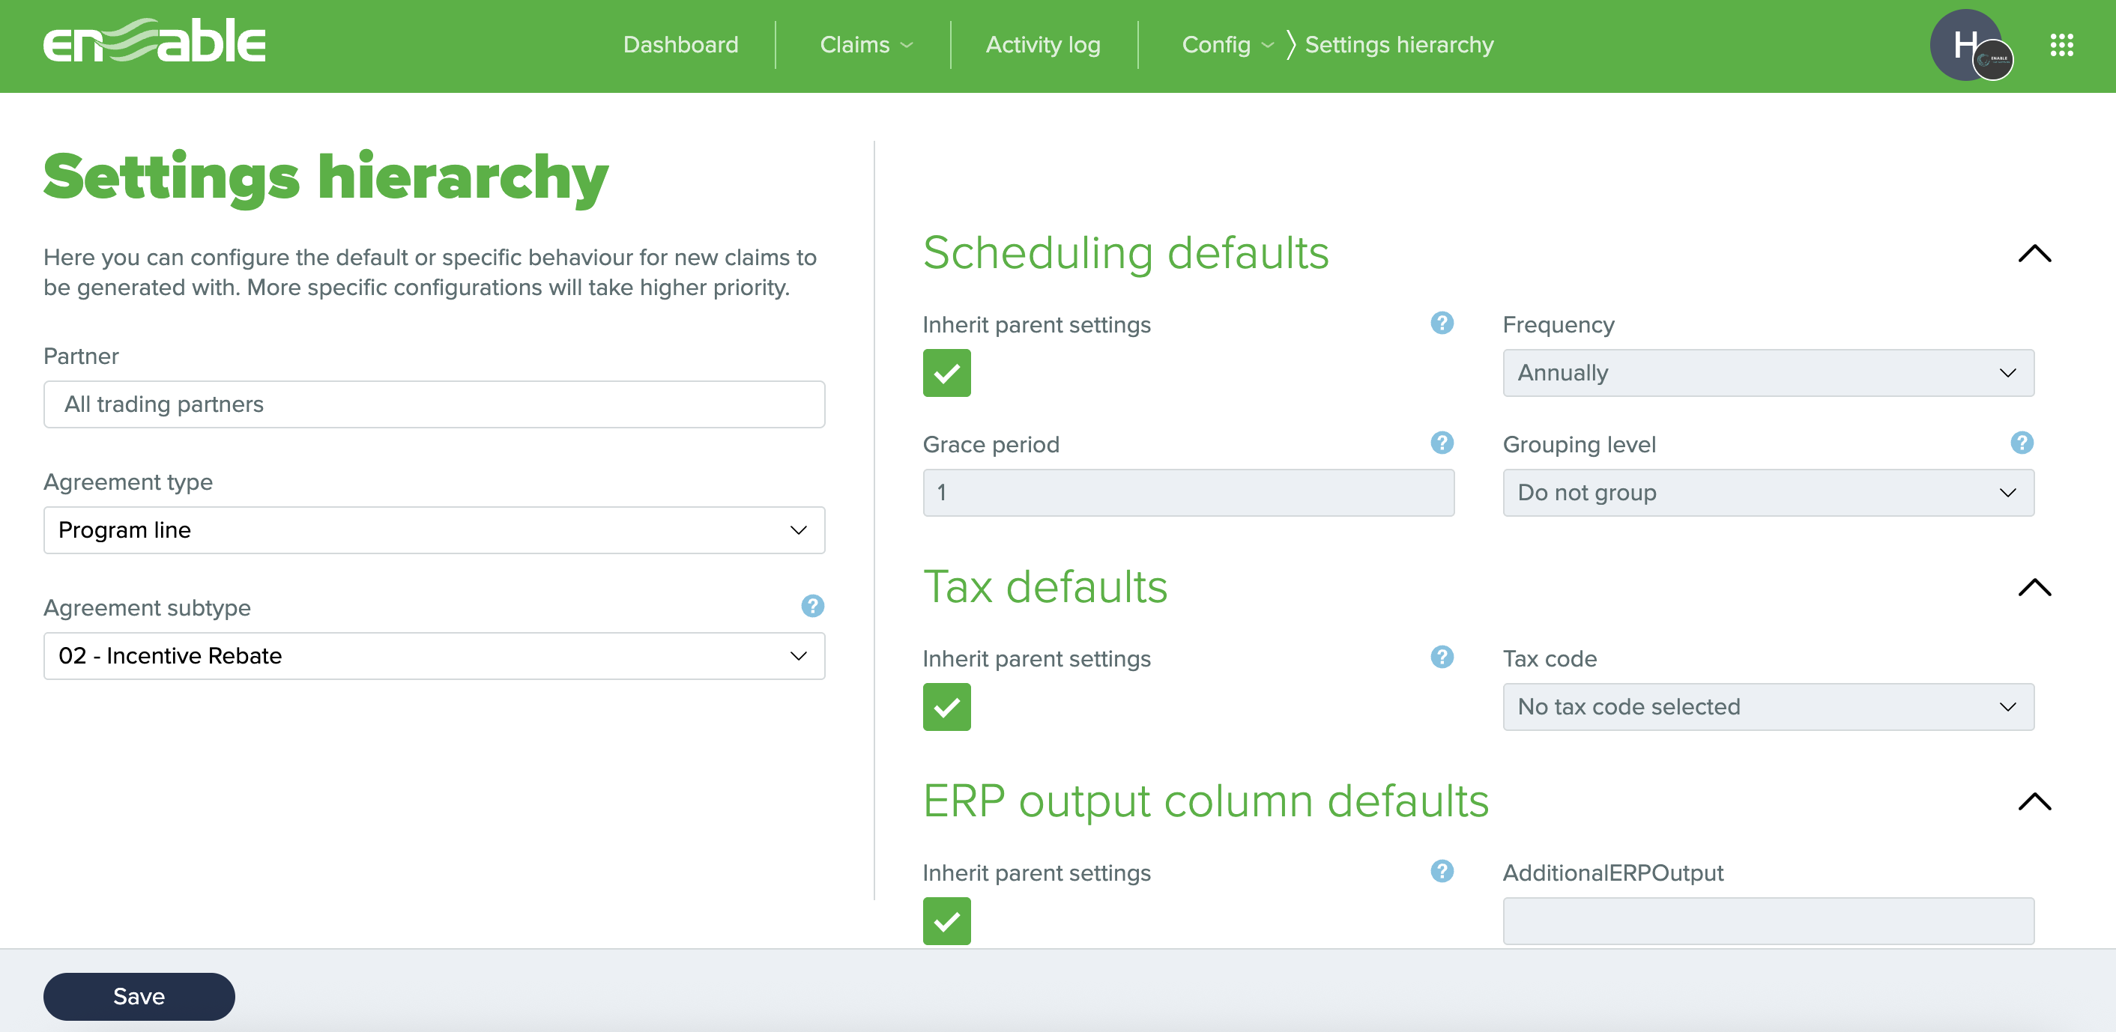This screenshot has width=2116, height=1032.
Task: Uncheck Scheduling defaults inherit parent settings
Action: (946, 373)
